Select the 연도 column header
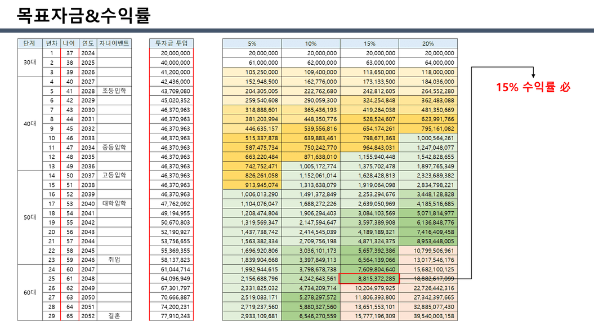 [88, 43]
